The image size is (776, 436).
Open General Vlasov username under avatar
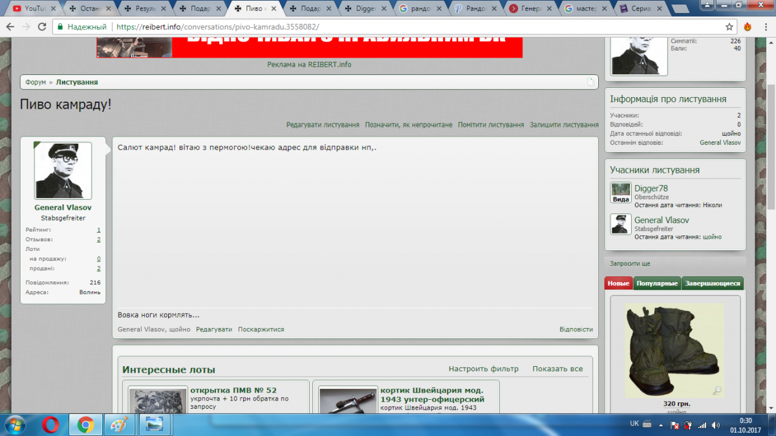click(x=63, y=208)
